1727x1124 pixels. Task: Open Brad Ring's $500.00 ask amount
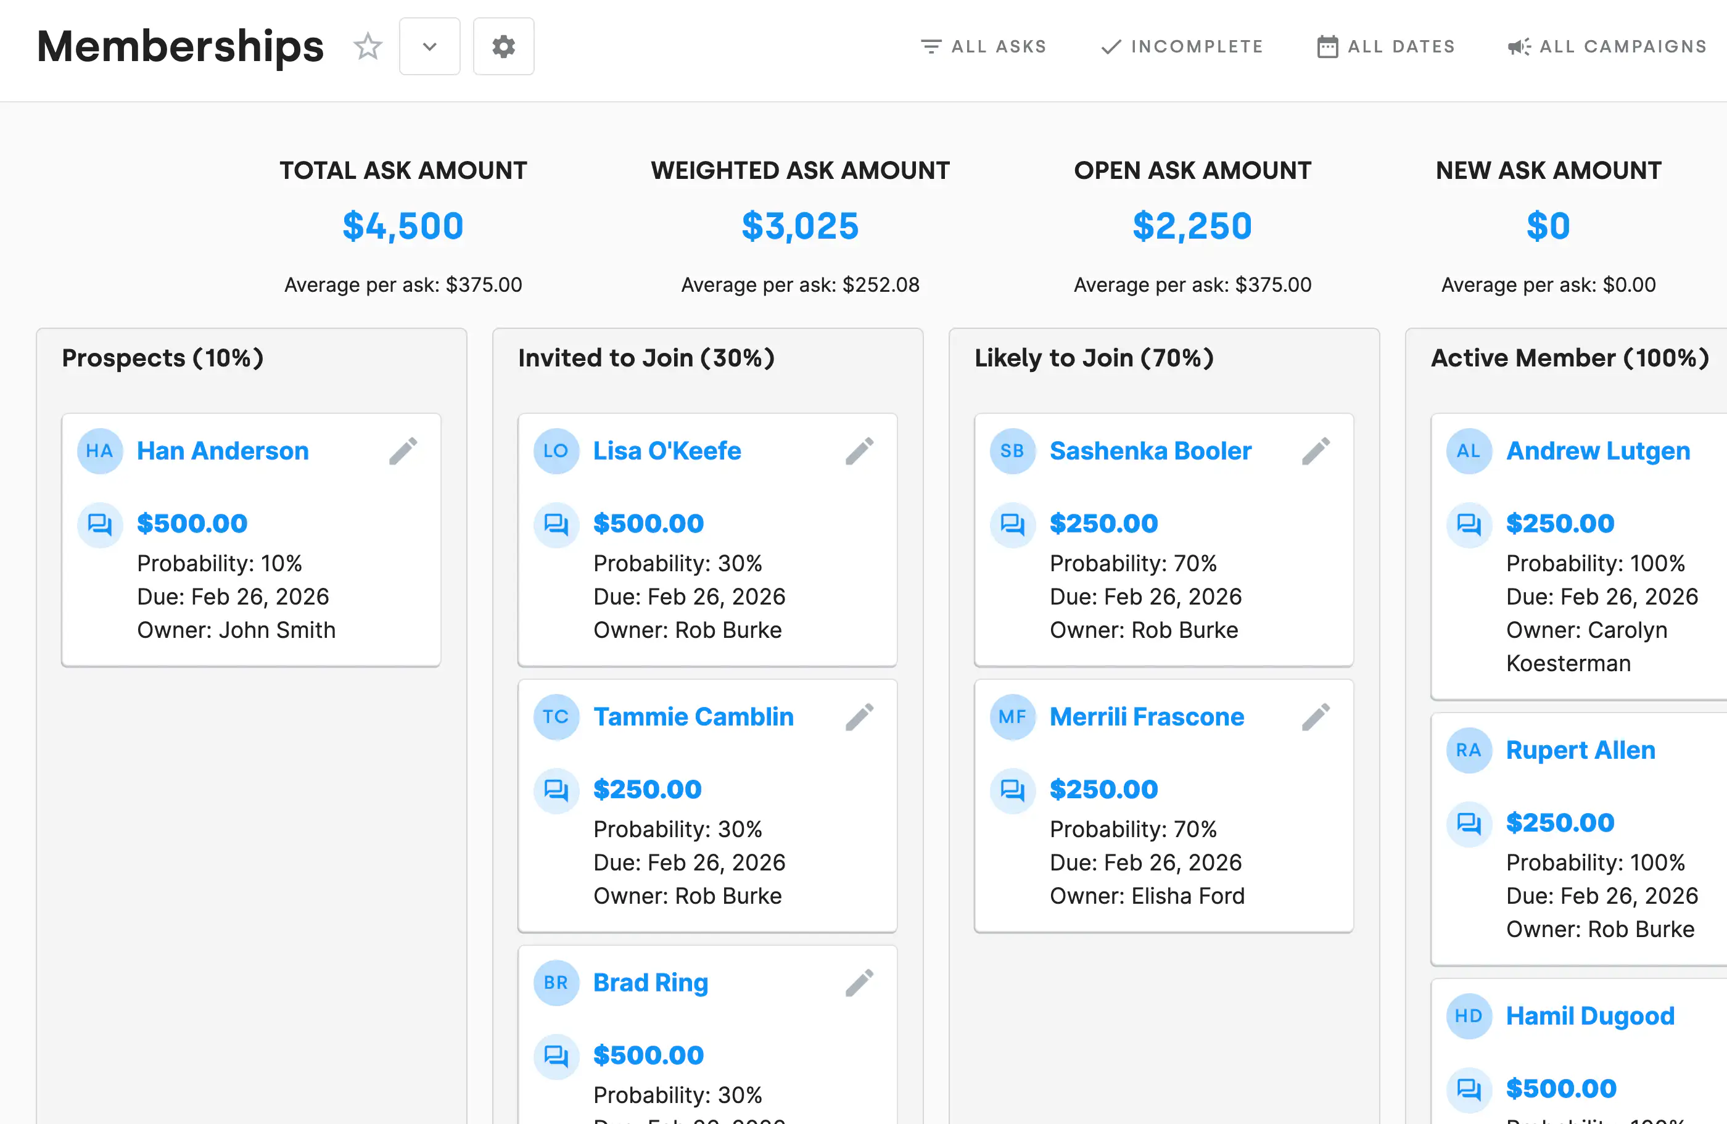[x=649, y=1056]
